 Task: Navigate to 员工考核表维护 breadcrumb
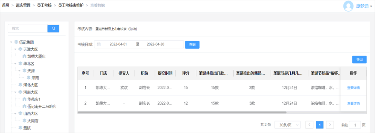click(x=71, y=6)
